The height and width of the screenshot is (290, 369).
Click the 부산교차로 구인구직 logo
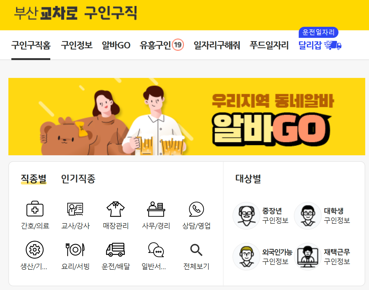pyautogui.click(x=76, y=13)
